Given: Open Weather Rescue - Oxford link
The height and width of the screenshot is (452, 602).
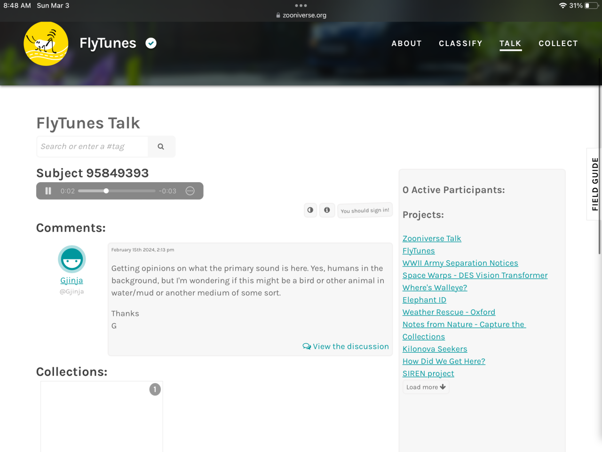Looking at the screenshot, I should [x=449, y=312].
